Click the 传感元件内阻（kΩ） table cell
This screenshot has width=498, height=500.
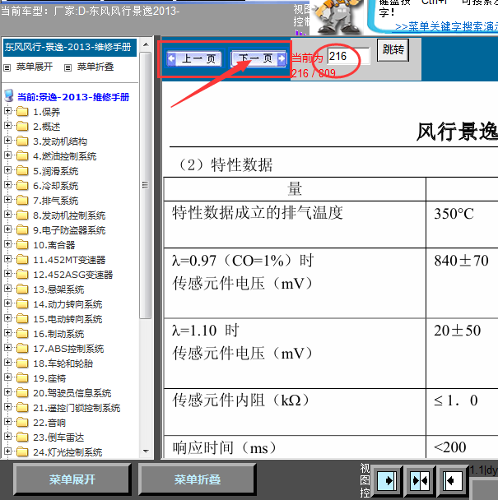pyautogui.click(x=295, y=412)
